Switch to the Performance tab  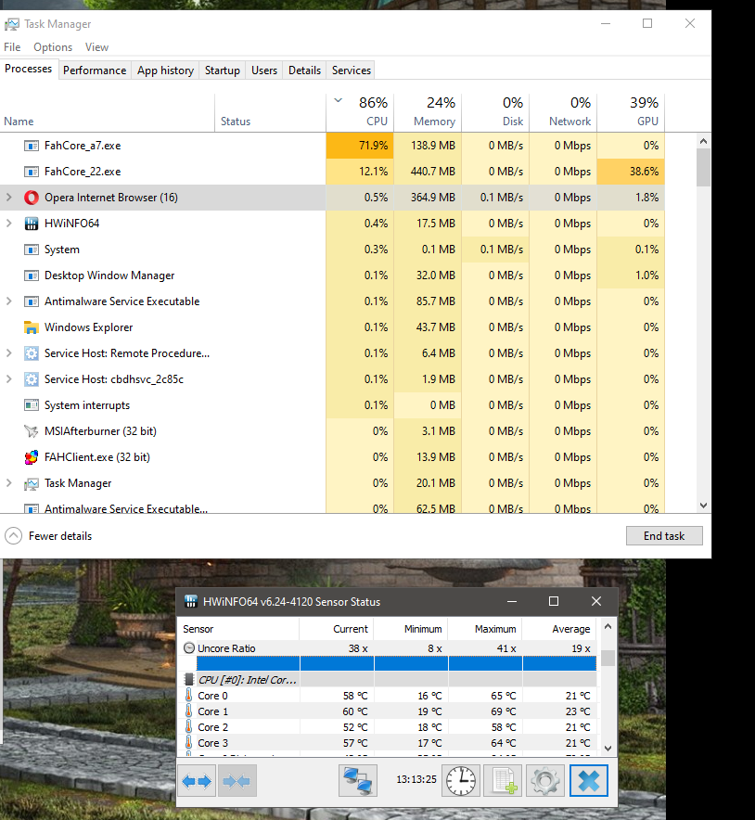[95, 70]
